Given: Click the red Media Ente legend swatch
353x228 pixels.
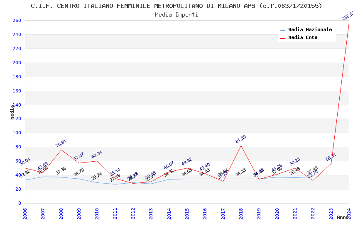Looking at the screenshot, I should pos(282,39).
